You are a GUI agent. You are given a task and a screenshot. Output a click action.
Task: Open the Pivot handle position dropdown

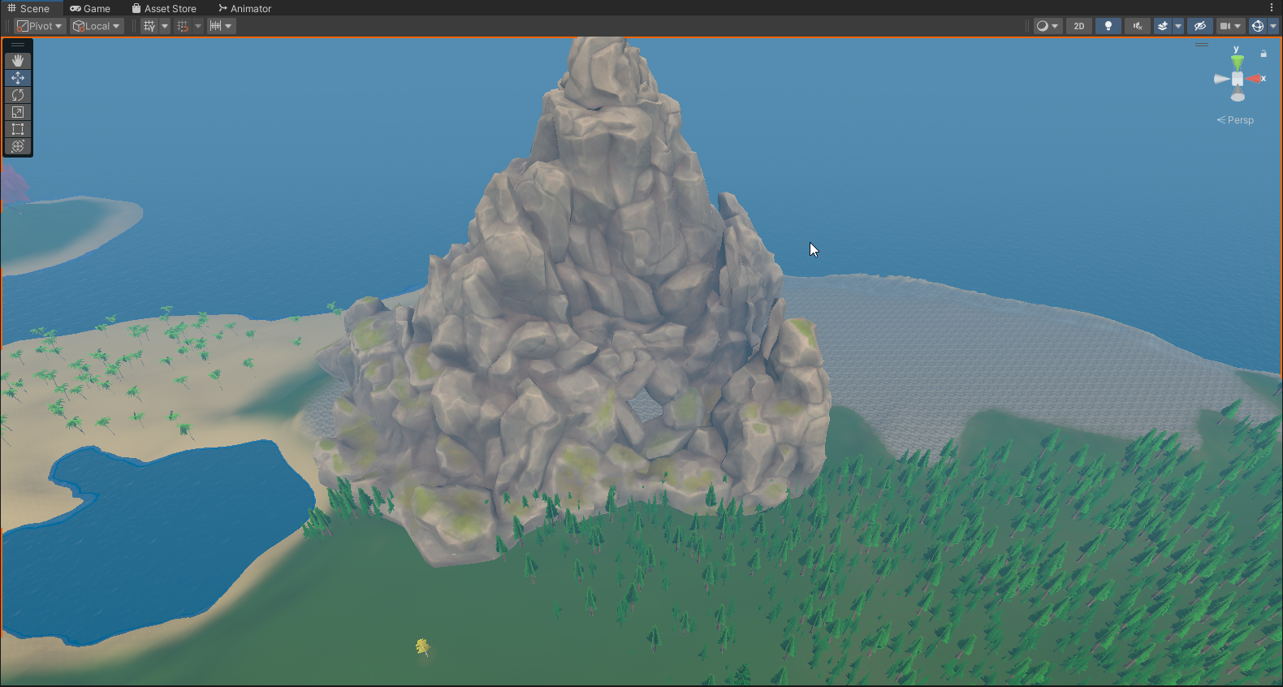click(40, 26)
